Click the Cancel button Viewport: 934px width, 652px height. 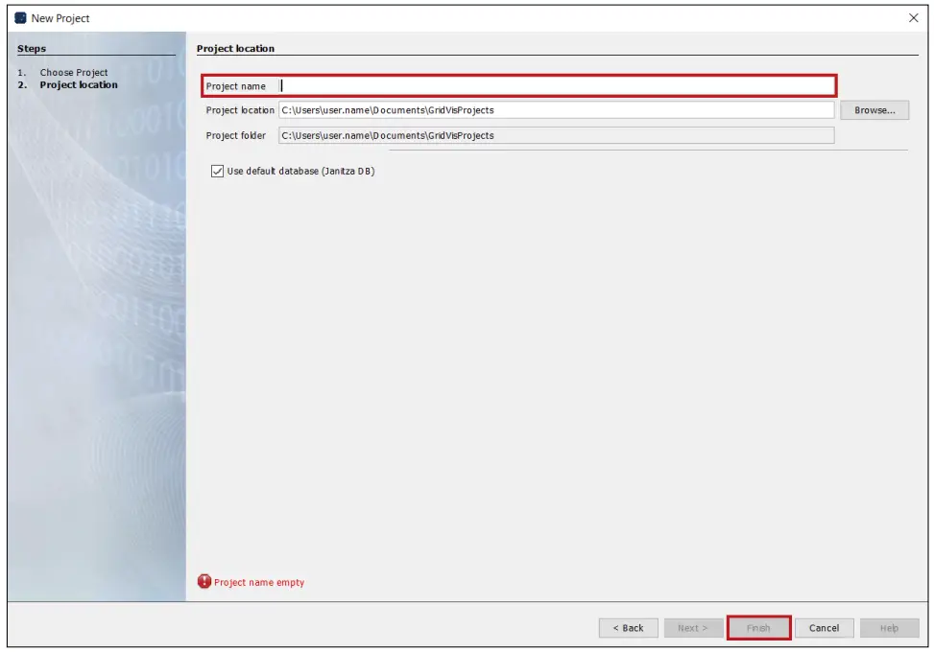point(824,628)
